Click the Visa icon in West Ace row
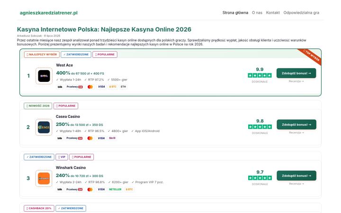Screen dimensions: 341x213 [x=101, y=87]
